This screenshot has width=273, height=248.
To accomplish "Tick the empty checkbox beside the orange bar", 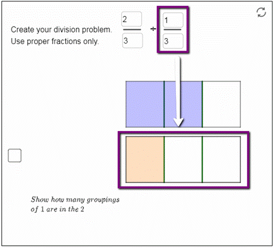I will point(15,156).
